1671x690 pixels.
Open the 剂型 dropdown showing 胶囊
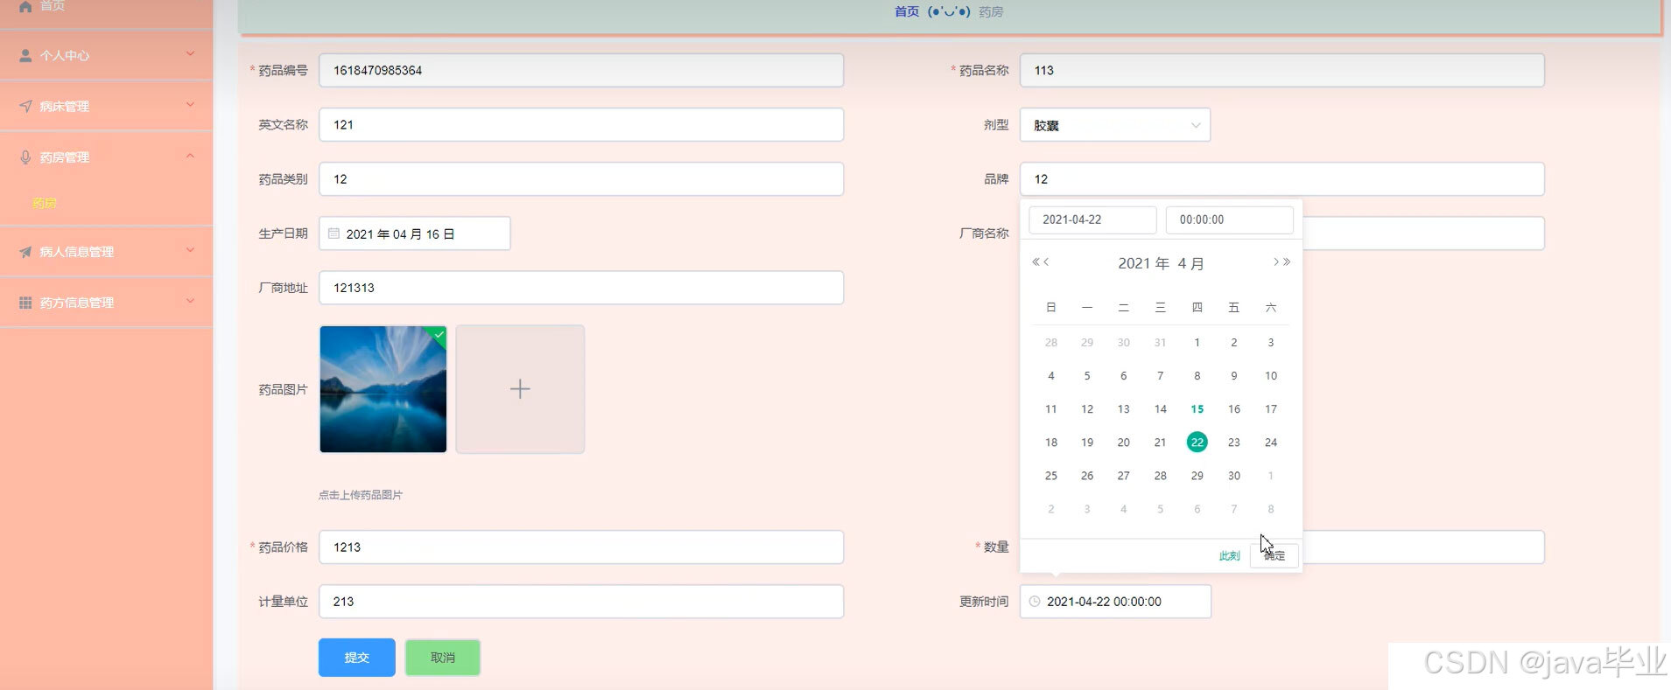click(x=1115, y=125)
